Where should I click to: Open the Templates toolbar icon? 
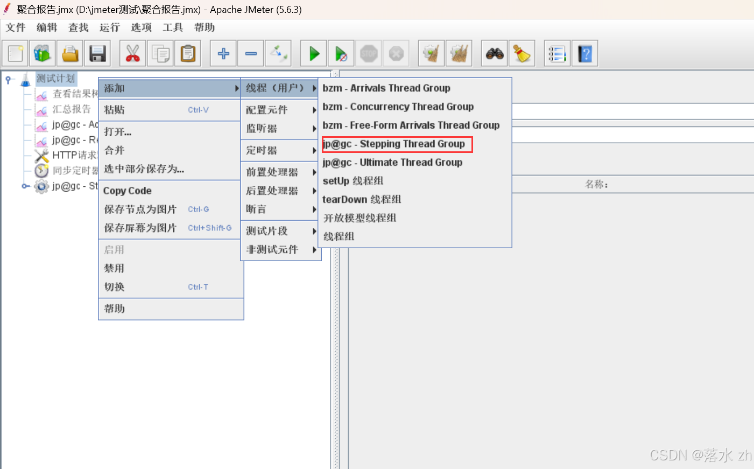click(x=43, y=53)
